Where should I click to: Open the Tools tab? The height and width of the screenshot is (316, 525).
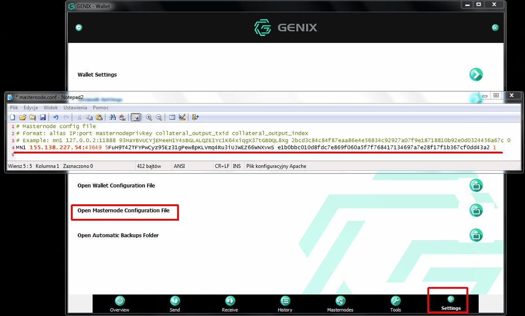tap(396, 304)
